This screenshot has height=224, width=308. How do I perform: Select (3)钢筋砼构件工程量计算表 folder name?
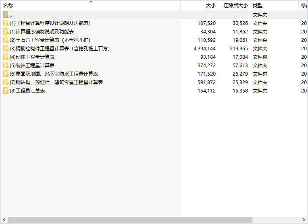coord(60,48)
